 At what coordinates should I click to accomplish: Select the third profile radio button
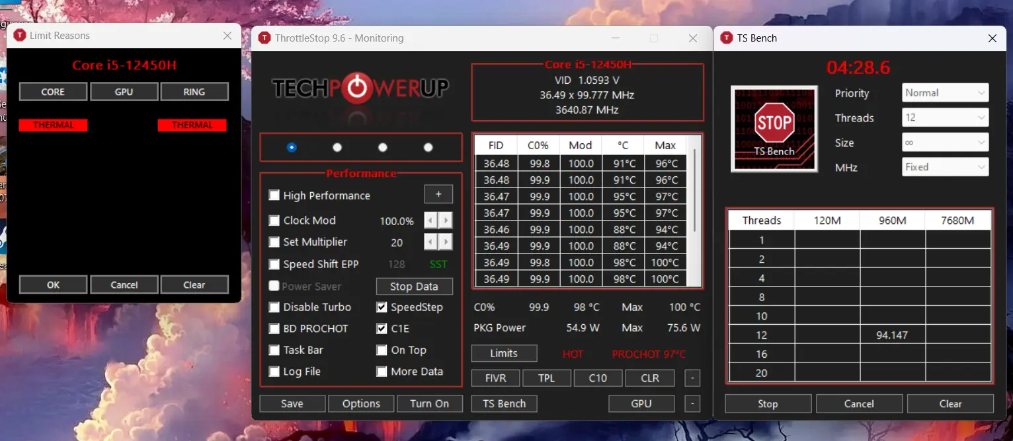383,147
